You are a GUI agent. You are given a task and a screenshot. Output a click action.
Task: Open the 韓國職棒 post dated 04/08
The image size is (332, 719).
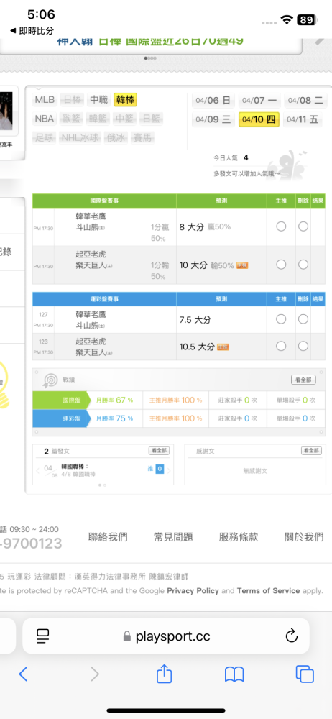pyautogui.click(x=78, y=470)
